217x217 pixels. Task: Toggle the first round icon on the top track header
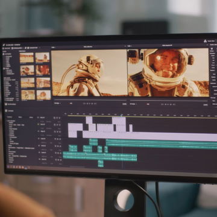click(54, 118)
